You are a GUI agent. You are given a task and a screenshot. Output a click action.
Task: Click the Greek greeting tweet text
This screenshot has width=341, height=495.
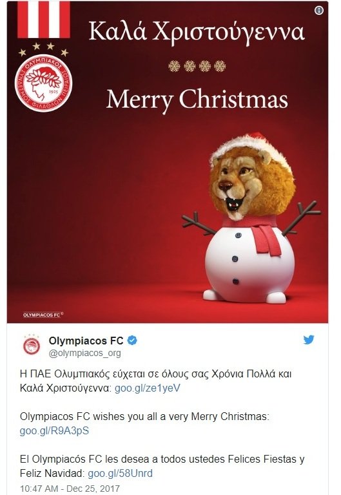[x=155, y=381]
